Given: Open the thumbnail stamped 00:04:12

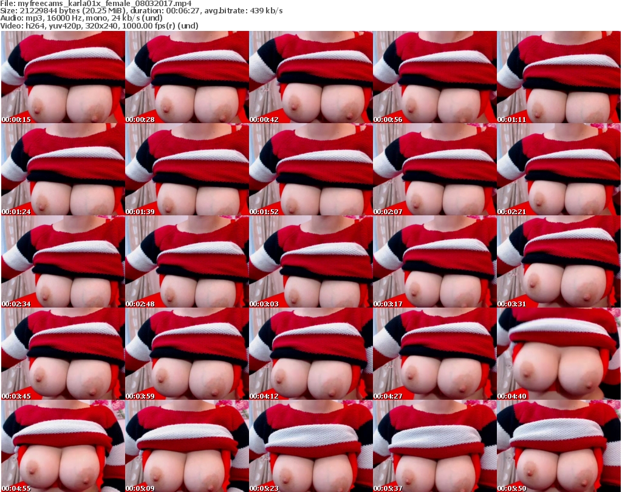Looking at the screenshot, I should pos(311,354).
